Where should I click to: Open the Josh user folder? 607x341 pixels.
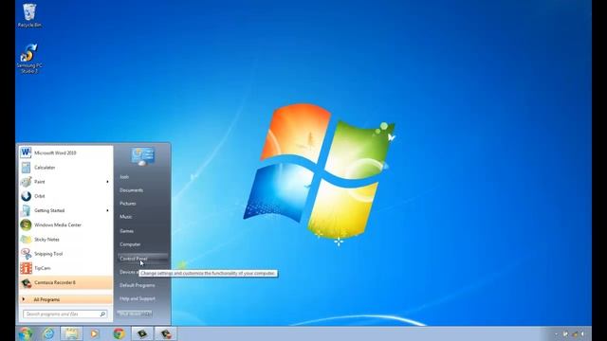124,177
